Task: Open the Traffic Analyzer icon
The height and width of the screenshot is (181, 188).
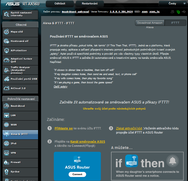Action: click(x=7, y=70)
